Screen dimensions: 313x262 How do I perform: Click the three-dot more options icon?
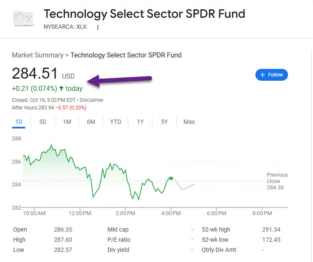[x=98, y=27]
